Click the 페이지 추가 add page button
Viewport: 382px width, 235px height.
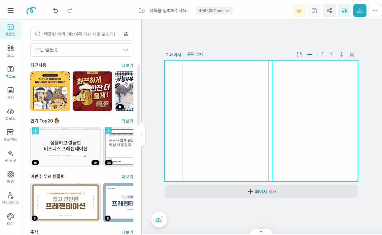pos(261,191)
